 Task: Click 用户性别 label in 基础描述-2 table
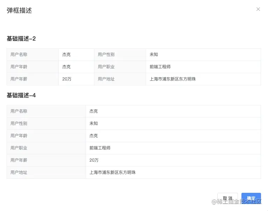[x=106, y=55]
